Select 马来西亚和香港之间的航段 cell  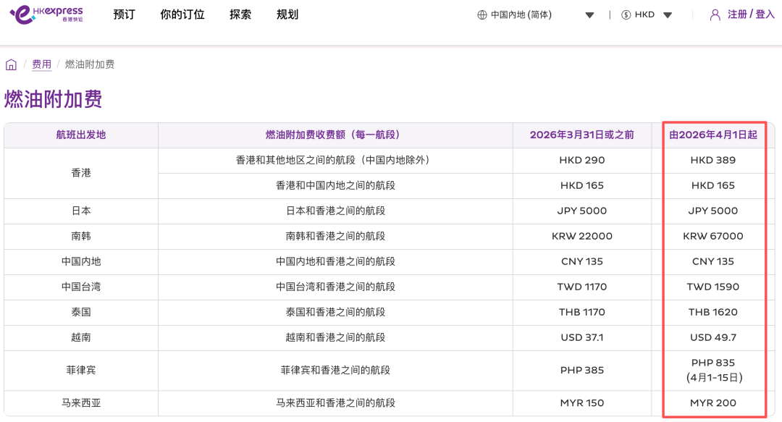coord(335,403)
